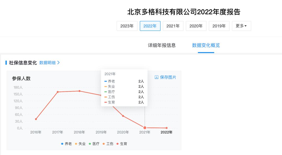Select the 2023年 report button
The image size is (282, 155).
click(127, 26)
